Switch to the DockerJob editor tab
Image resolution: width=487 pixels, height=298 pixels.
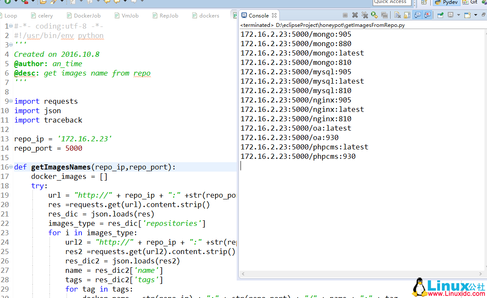click(87, 16)
